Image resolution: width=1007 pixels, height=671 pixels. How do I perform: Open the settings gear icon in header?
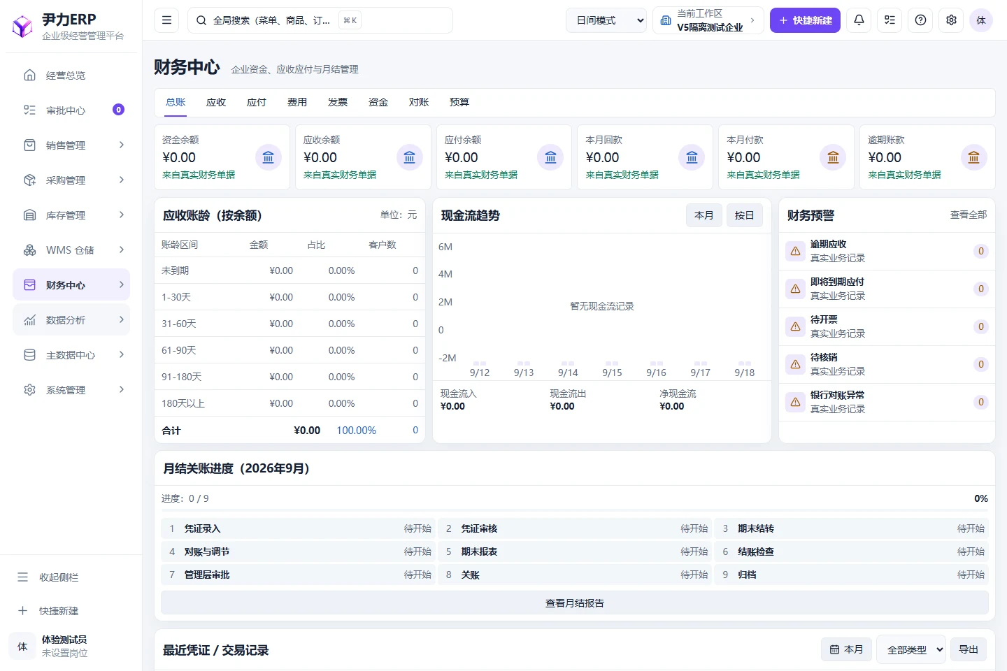pos(951,20)
